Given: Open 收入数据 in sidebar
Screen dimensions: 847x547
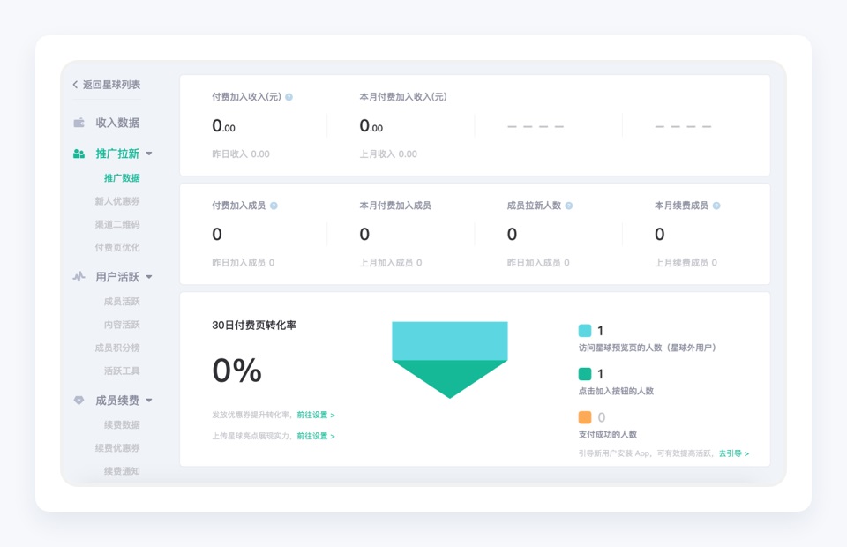Looking at the screenshot, I should (117, 124).
